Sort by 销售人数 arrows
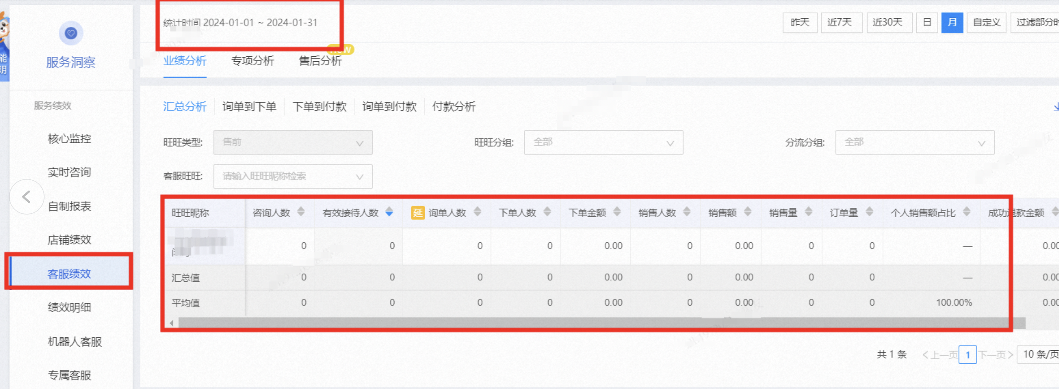Image resolution: width=1059 pixels, height=389 pixels. 687,212
